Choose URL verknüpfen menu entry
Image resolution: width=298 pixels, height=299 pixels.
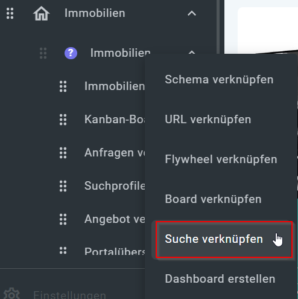coord(208,120)
